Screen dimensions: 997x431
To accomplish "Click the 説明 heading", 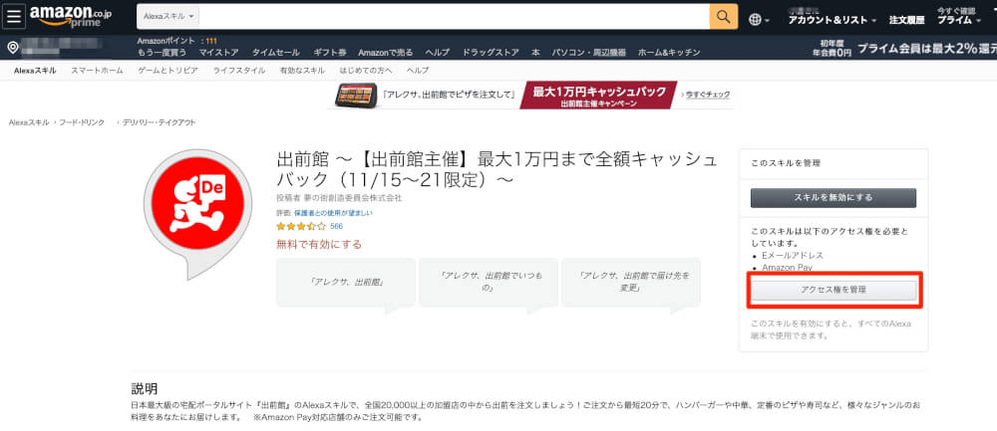I will point(145,388).
